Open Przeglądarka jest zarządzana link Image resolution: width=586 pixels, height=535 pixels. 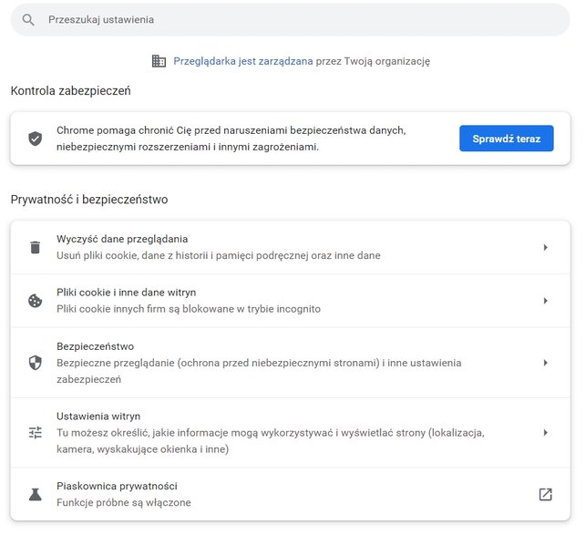point(243,61)
